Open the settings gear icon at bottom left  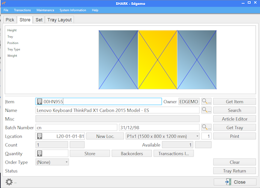tap(9, 182)
